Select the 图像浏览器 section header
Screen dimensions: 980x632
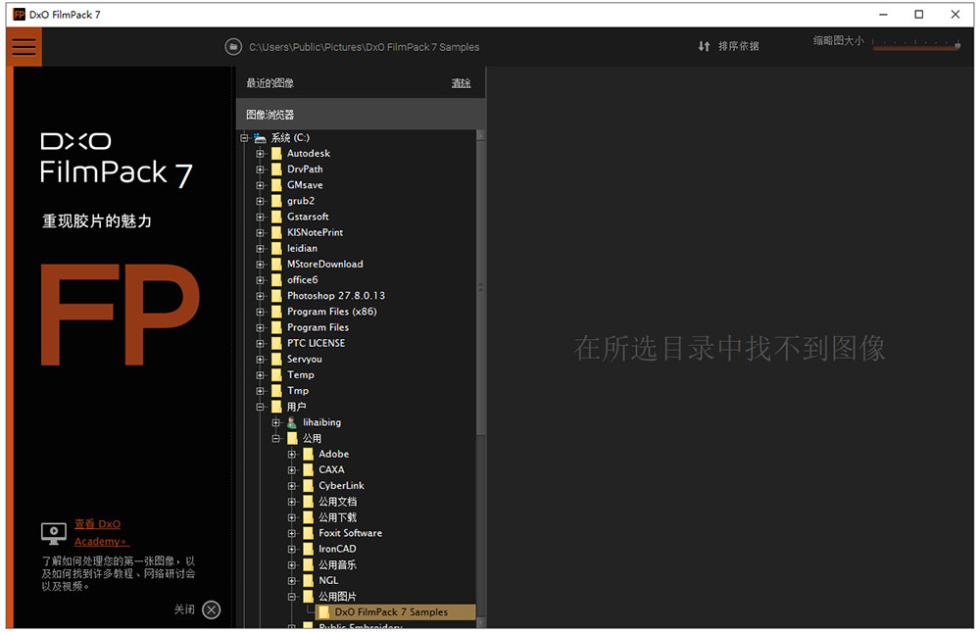pyautogui.click(x=361, y=115)
